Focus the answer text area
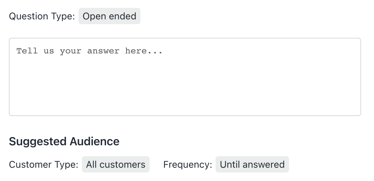The image size is (374, 181). tap(185, 77)
